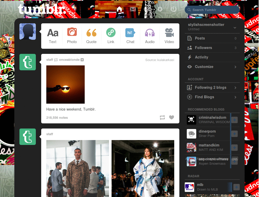This screenshot has height=197, width=262.
Task: Follow criminalwisdom with the plus button
Action: click(235, 120)
